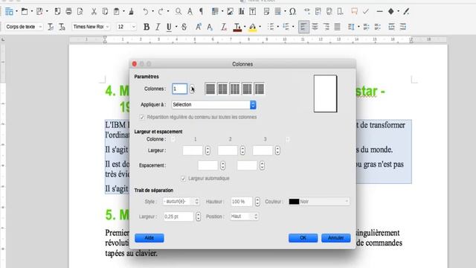Insert a text box via toolbar icon
The image size is (476, 268).
click(x=253, y=12)
